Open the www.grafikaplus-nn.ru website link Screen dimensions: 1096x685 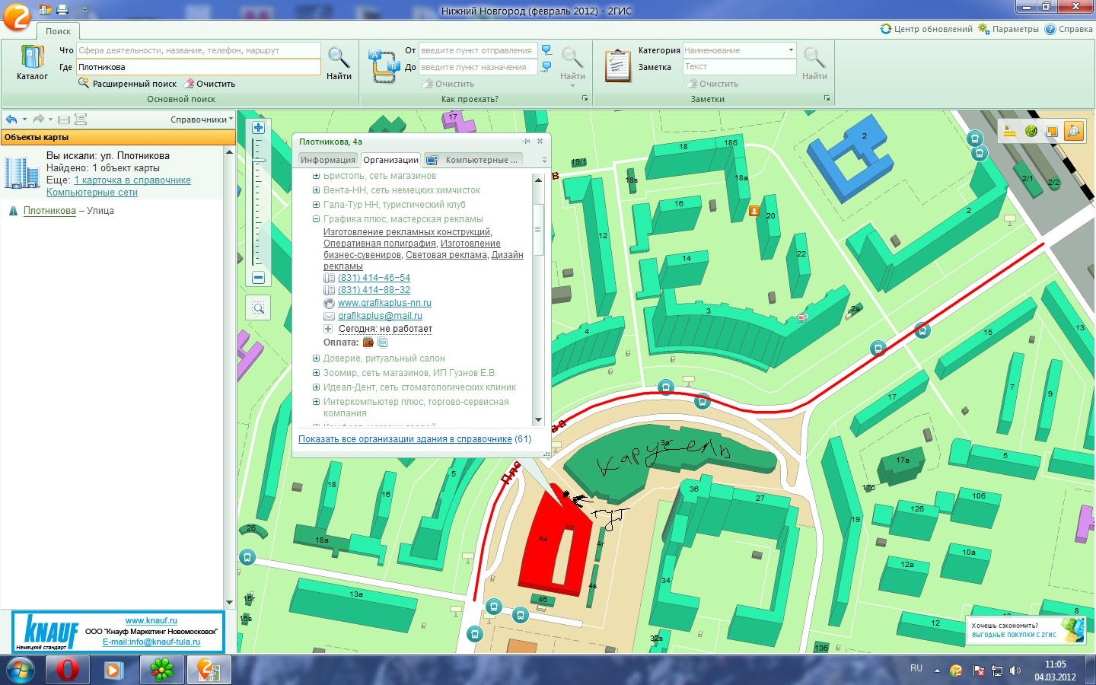click(x=384, y=303)
